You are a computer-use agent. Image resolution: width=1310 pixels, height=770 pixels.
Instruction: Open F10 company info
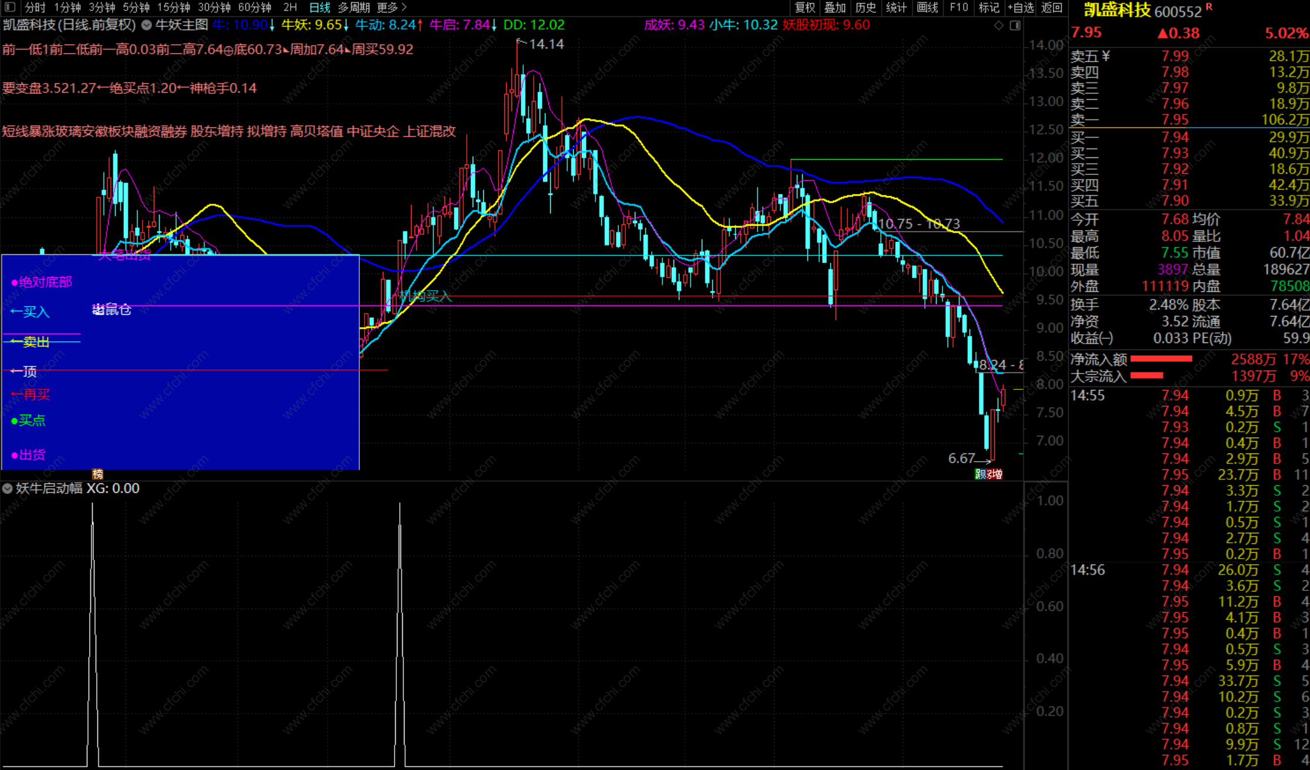[958, 7]
